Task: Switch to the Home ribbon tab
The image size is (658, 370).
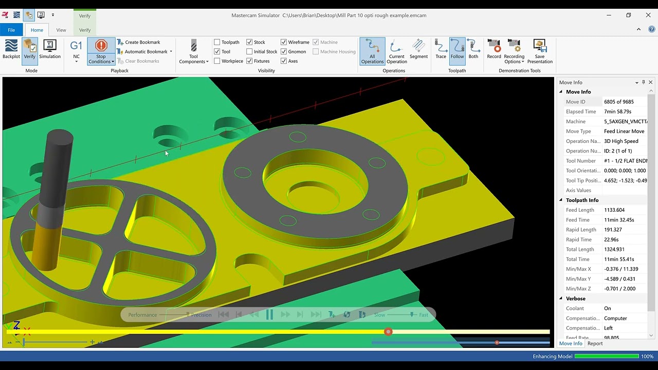Action: (x=37, y=30)
